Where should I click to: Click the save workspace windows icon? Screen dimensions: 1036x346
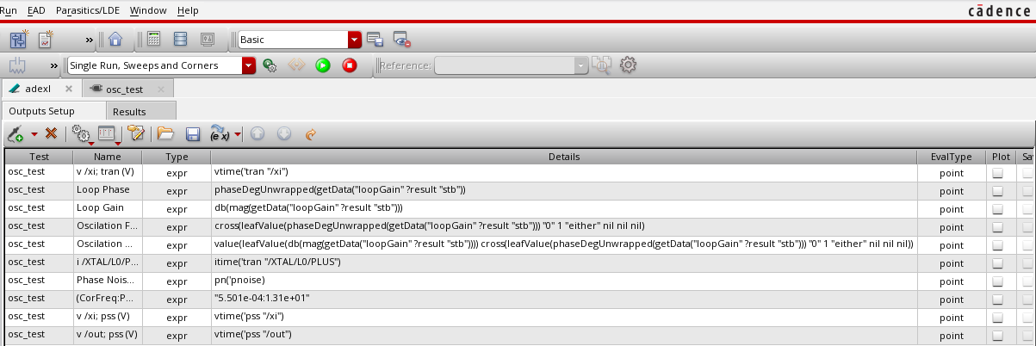click(x=375, y=40)
